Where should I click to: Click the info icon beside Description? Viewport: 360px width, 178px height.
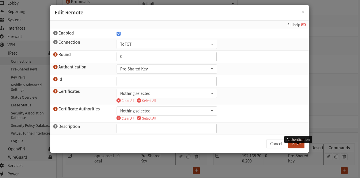[x=56, y=127]
